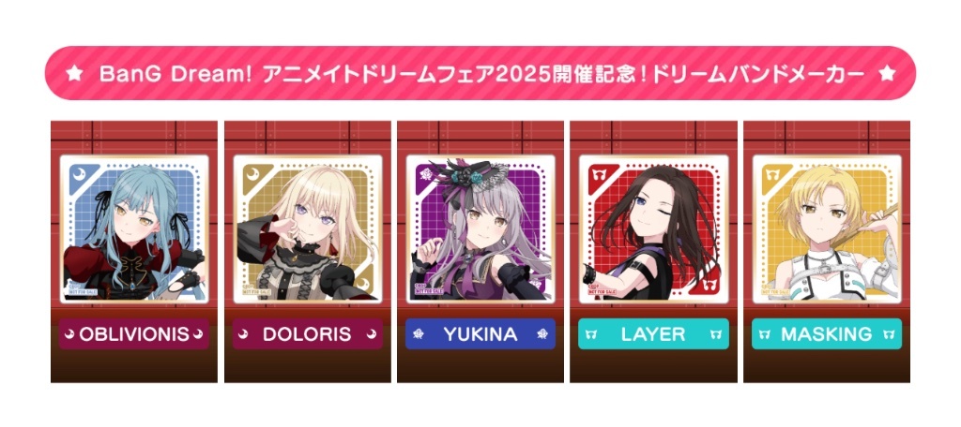Open the silver-haired Yukina character card

pos(480,228)
